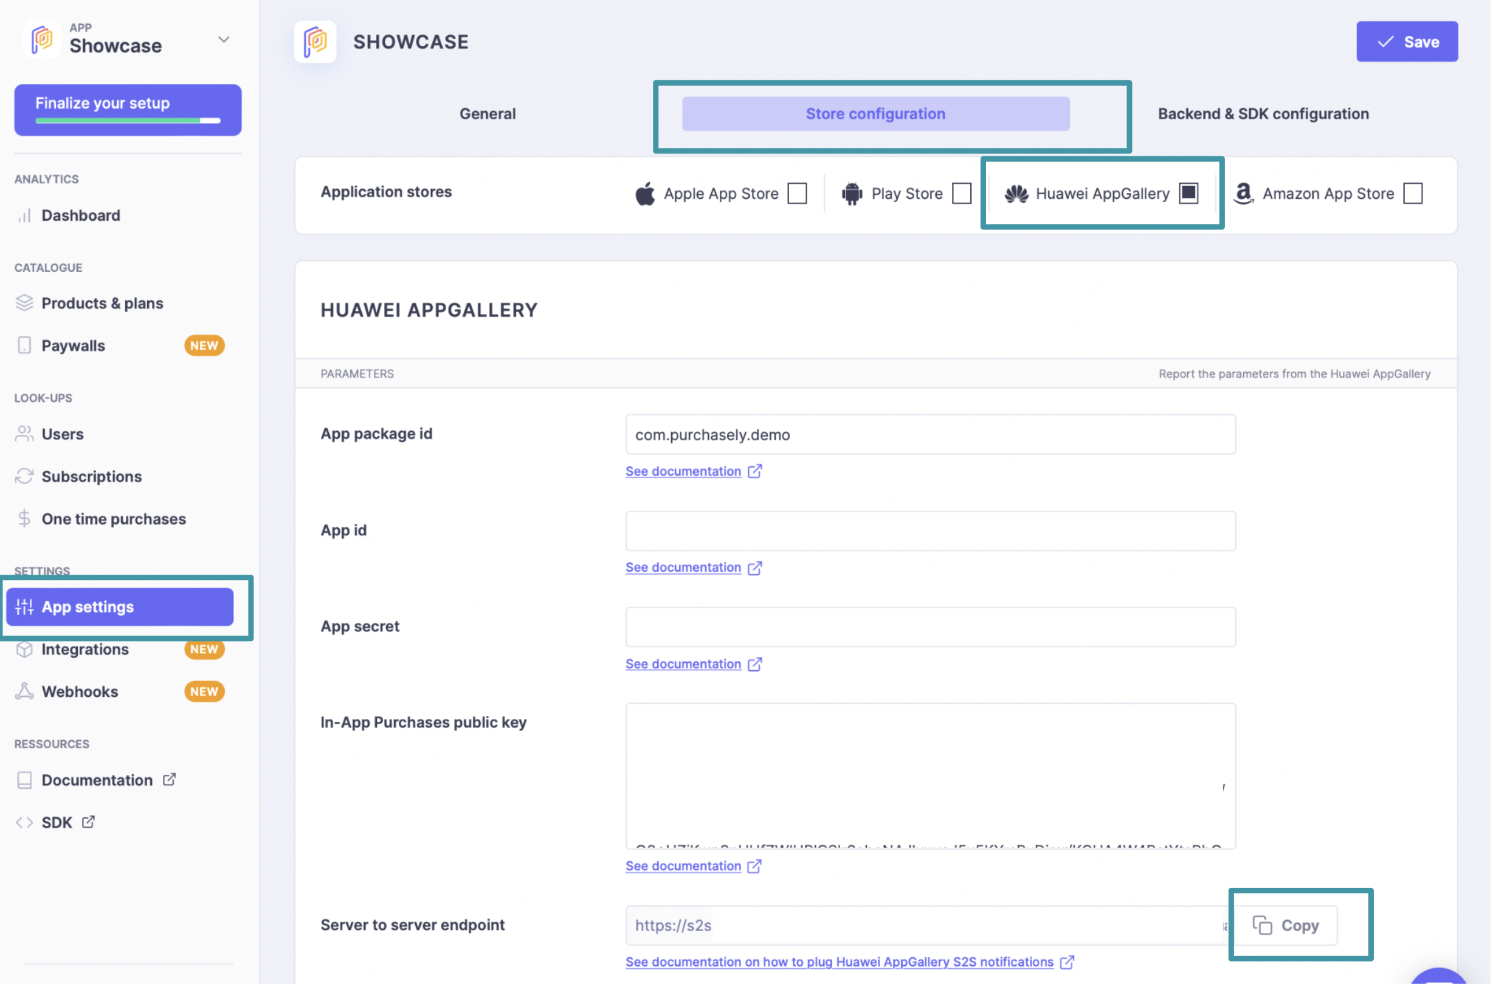Screen dimensions: 1493x984
Task: Open One time purchases
Action: (x=114, y=519)
